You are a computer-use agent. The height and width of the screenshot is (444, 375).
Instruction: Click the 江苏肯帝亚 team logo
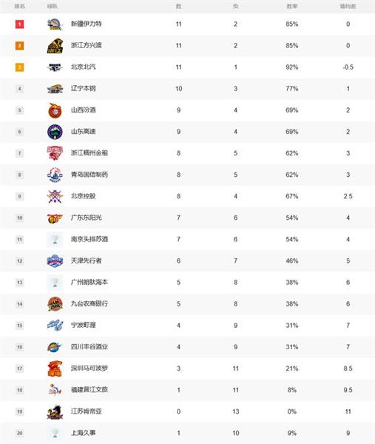click(55, 412)
